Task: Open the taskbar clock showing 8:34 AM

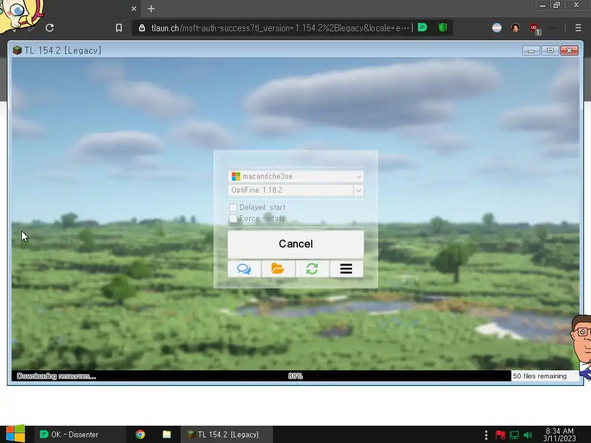Action: 560,434
